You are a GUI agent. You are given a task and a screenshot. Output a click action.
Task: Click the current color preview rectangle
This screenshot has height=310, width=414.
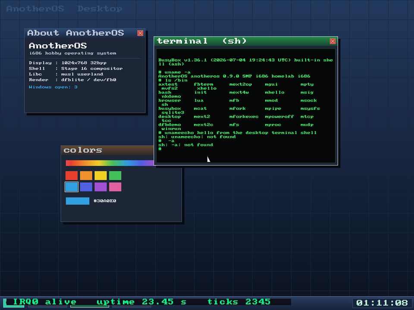[x=78, y=201]
